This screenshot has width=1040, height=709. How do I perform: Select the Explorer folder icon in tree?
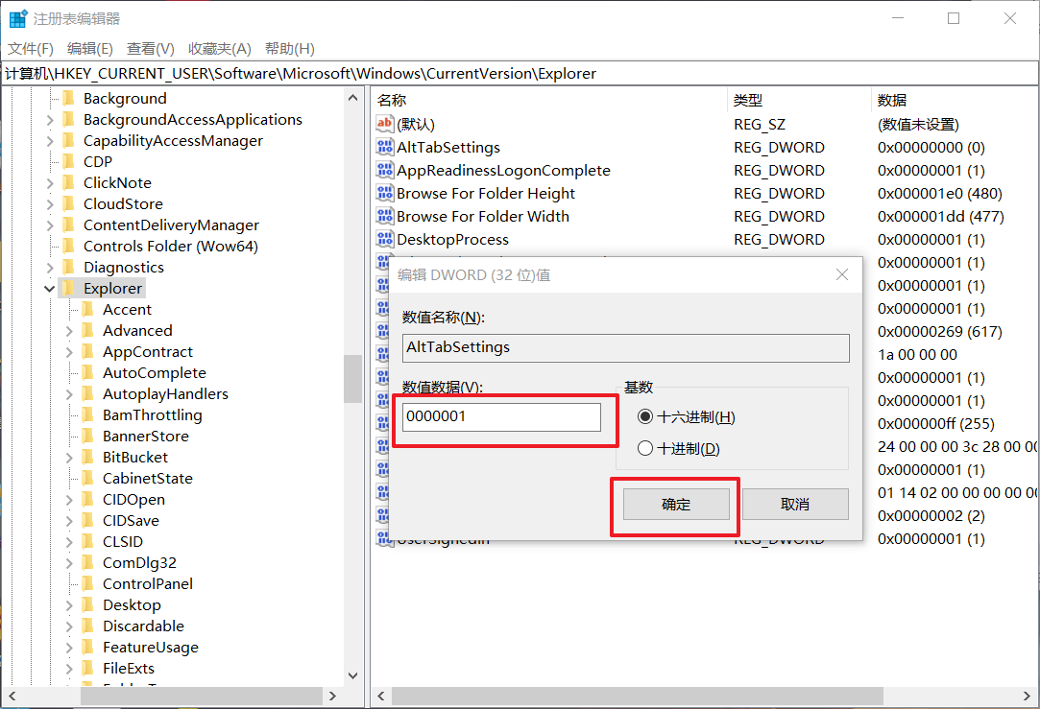point(68,288)
